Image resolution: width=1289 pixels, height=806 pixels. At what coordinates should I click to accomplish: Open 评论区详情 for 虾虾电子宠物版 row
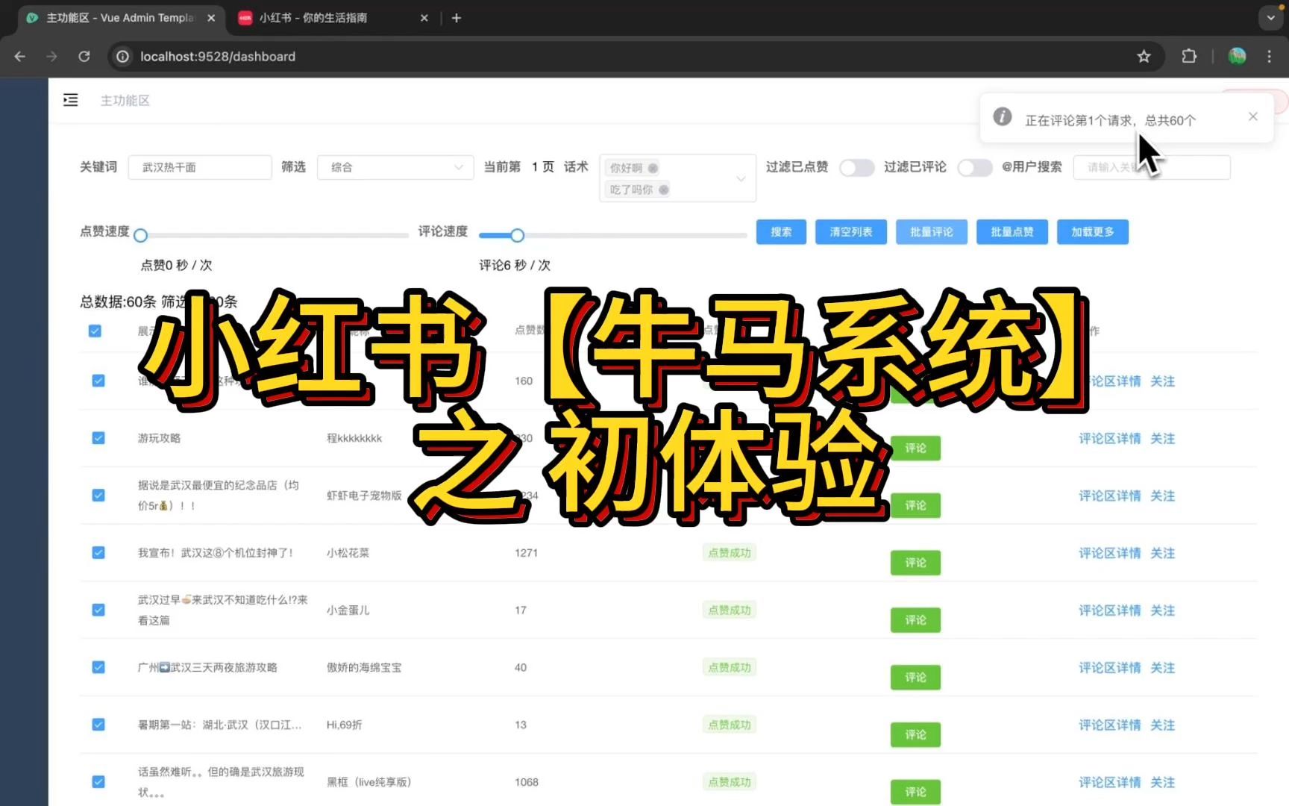pos(1109,496)
